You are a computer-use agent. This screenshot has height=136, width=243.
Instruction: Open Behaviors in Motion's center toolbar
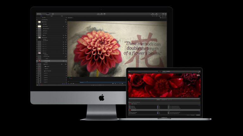point(102,14)
